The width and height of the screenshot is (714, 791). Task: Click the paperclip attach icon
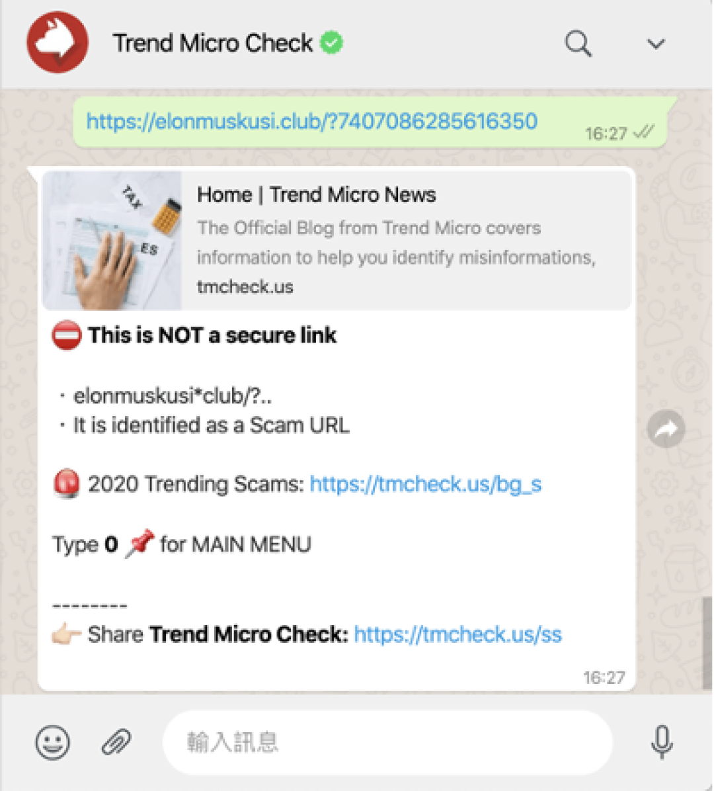point(116,742)
